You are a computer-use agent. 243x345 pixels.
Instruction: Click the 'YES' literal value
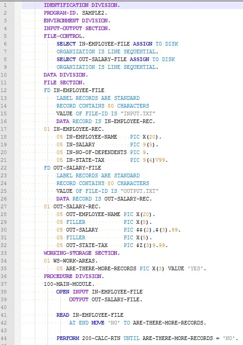click(x=195, y=268)
